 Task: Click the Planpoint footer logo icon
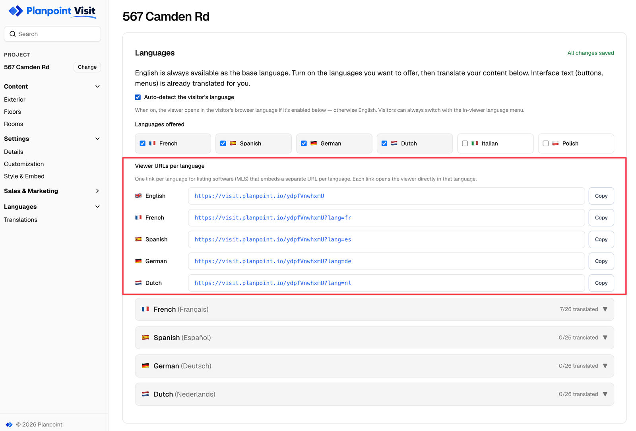coord(9,425)
